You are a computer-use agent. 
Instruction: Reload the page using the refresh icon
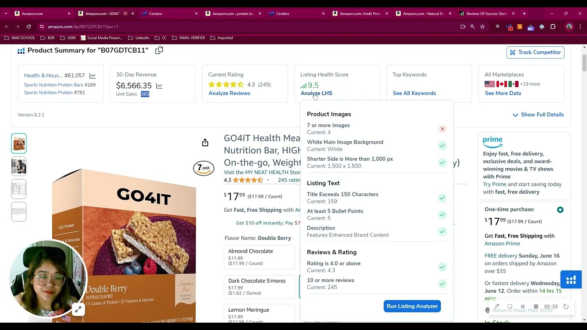(28, 27)
